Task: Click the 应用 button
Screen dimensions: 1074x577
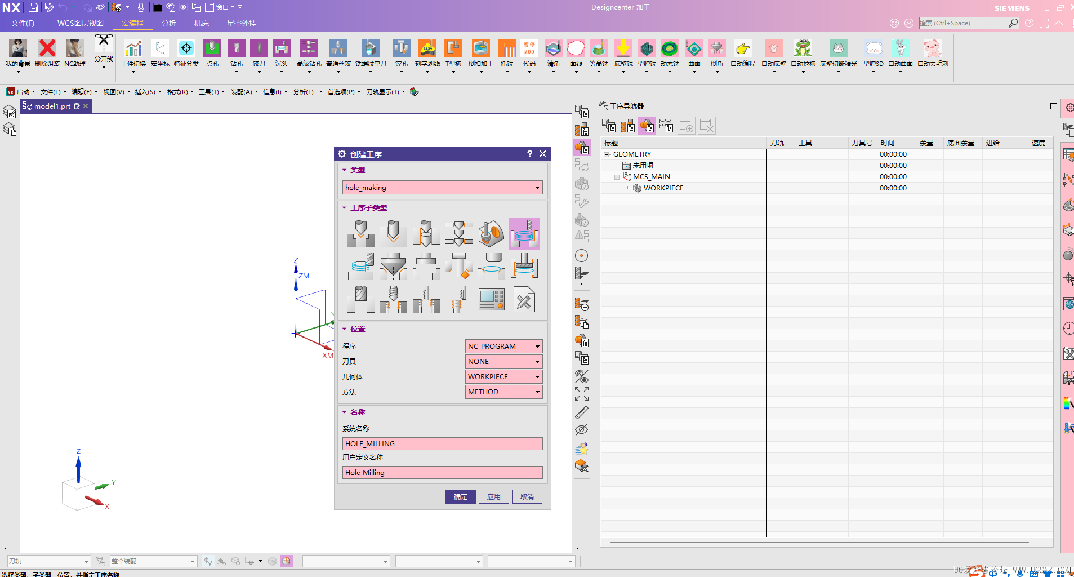Action: pyautogui.click(x=494, y=496)
